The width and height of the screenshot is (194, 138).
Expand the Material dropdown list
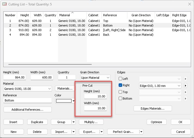coord(49,89)
